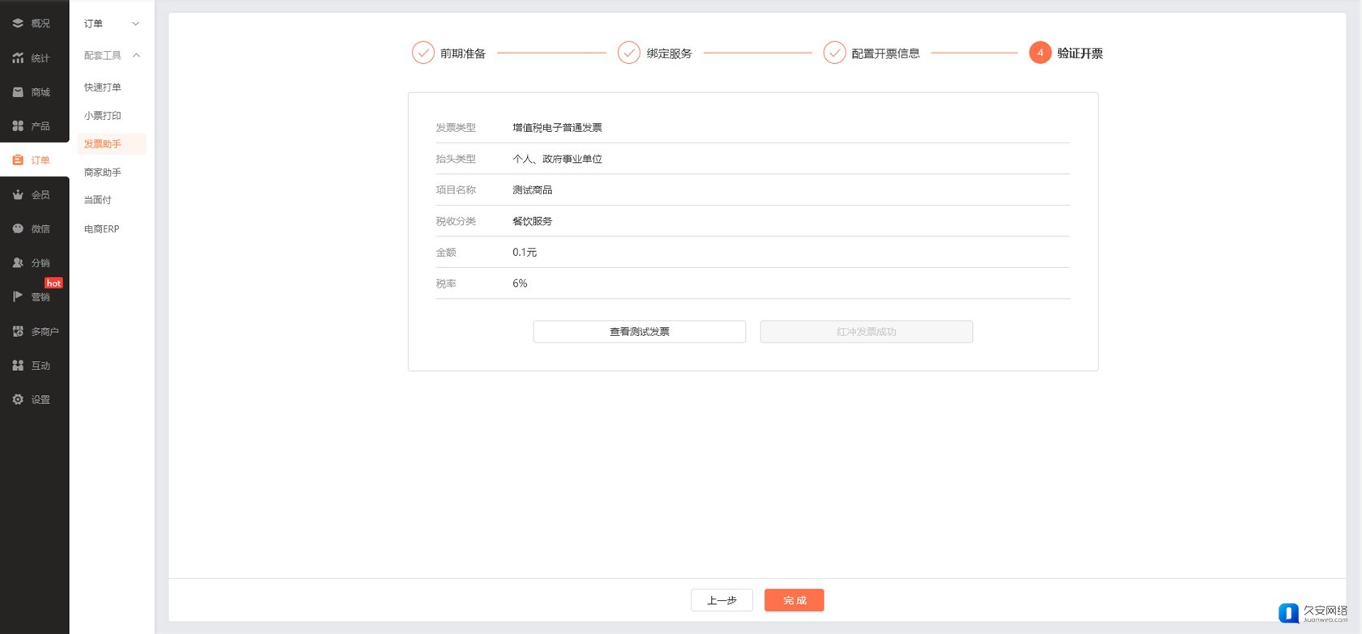Select the 商城 mall icon
1362x634 pixels.
18,92
